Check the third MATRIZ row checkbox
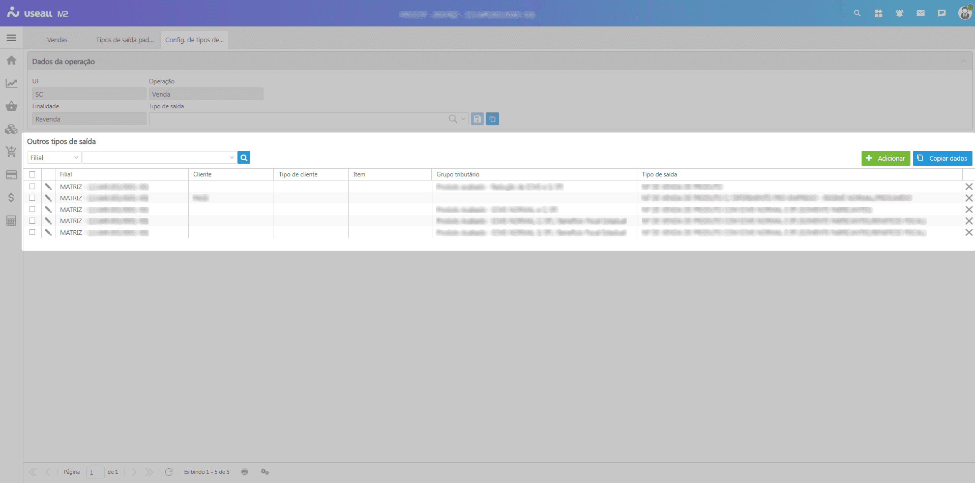 tap(33, 209)
